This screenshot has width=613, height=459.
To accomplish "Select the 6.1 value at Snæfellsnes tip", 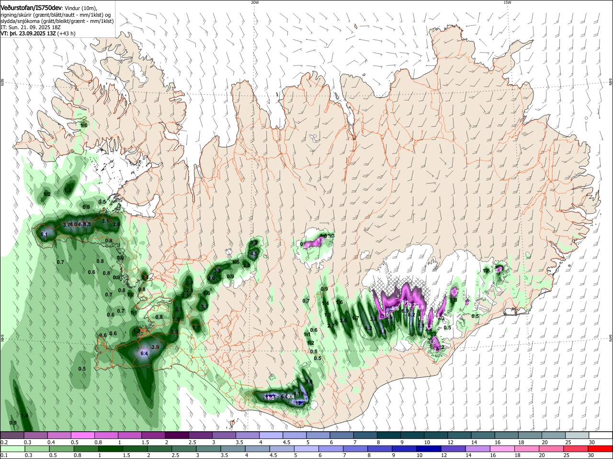I will [x=44, y=234].
